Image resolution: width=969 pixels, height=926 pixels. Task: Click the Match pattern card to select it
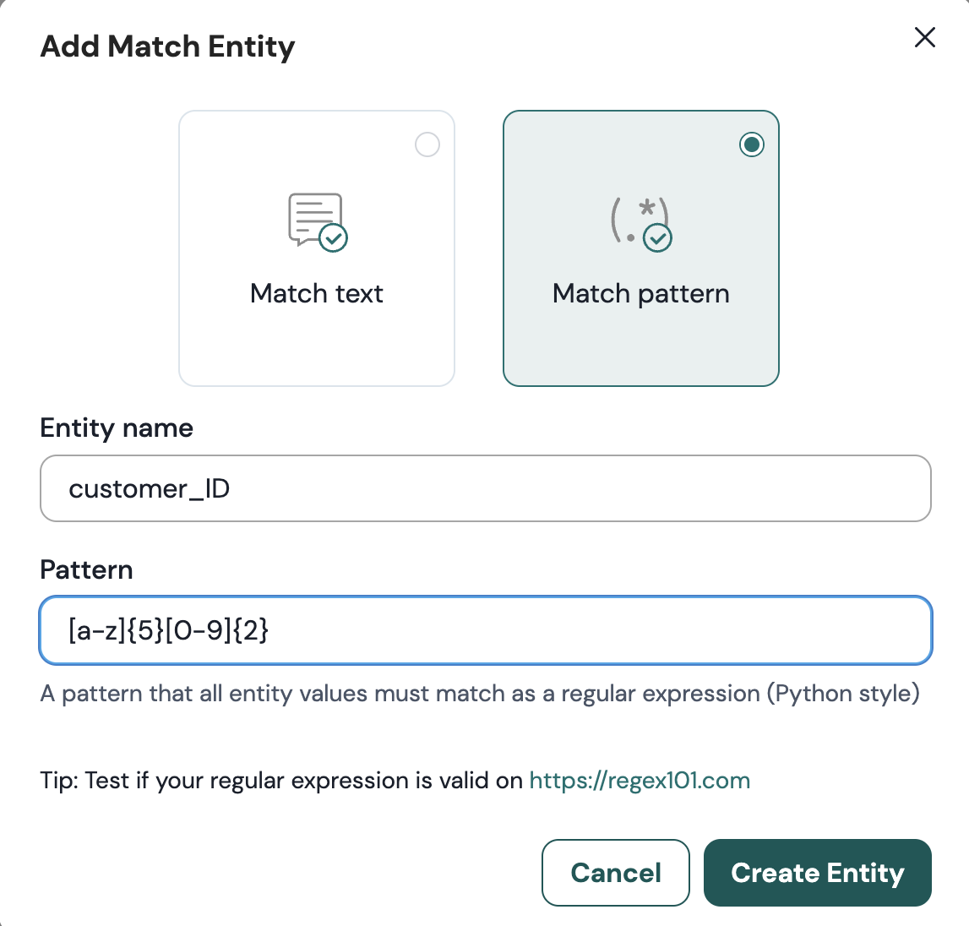click(640, 248)
